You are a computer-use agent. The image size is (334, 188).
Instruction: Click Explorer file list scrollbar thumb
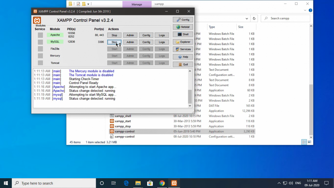click(311, 109)
